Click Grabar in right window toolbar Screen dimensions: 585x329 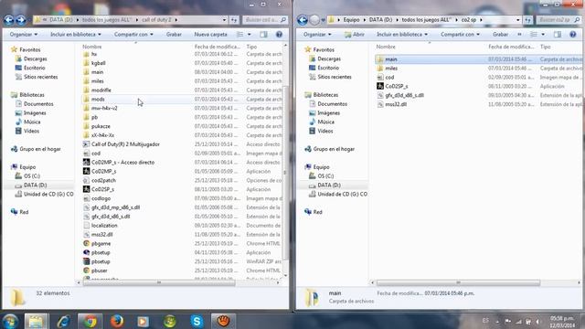pyautogui.click(x=500, y=35)
